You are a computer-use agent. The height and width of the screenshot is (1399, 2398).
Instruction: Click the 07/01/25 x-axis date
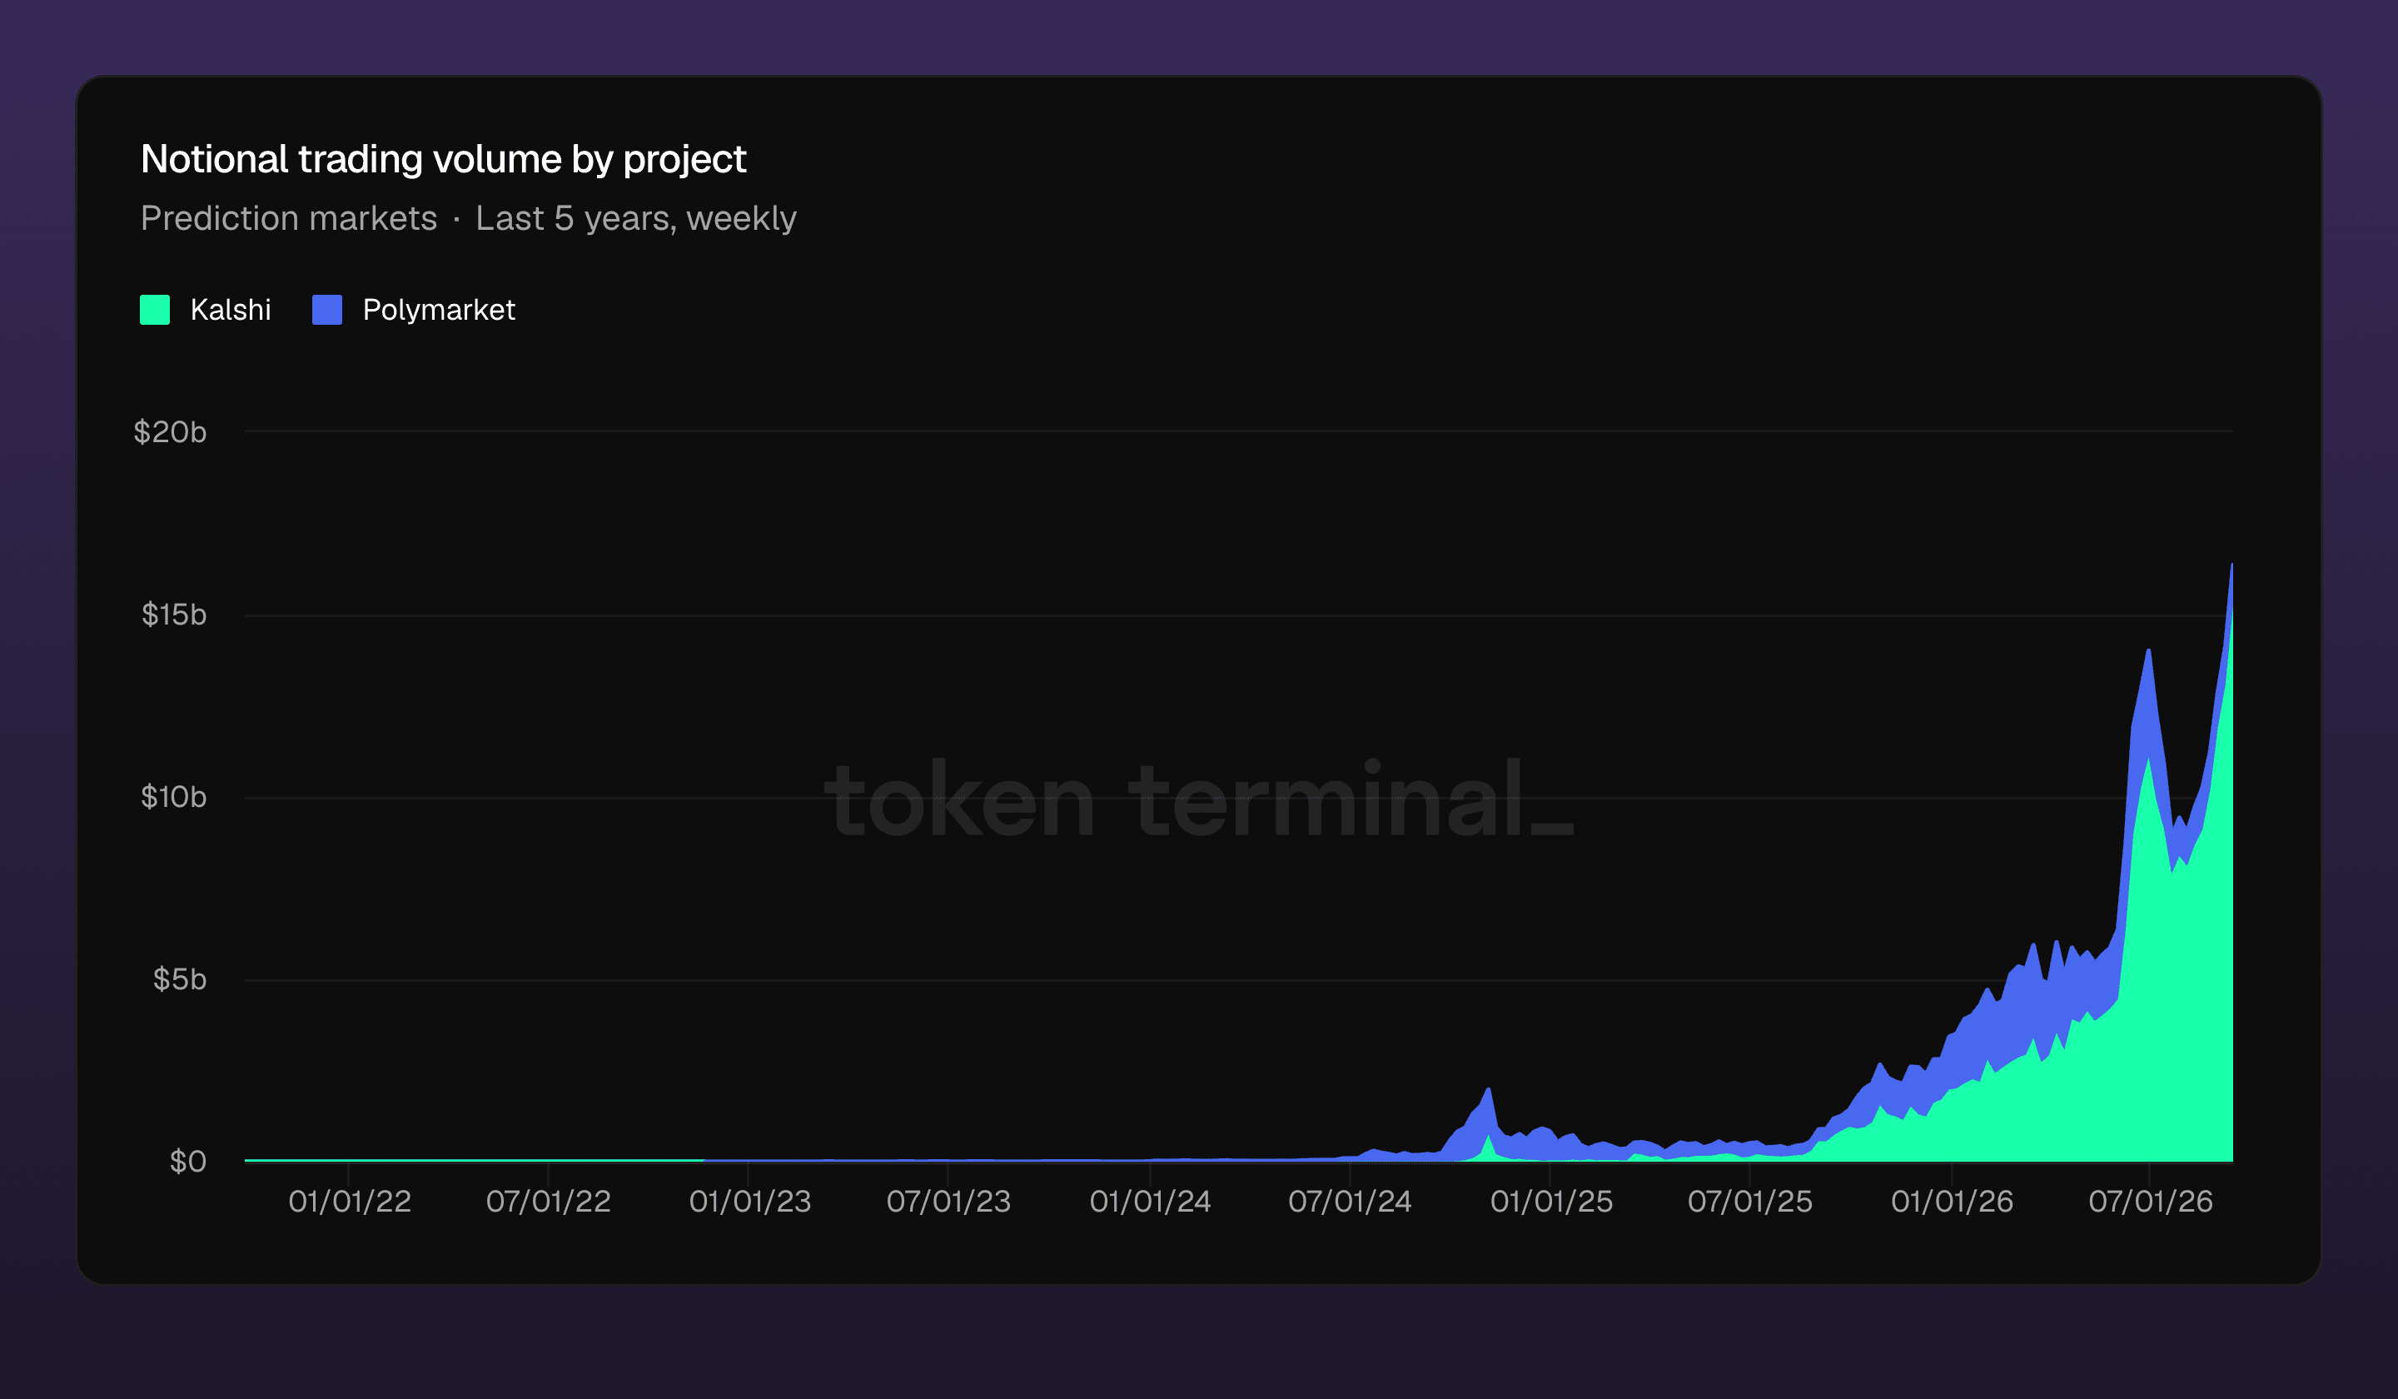click(x=1750, y=1201)
